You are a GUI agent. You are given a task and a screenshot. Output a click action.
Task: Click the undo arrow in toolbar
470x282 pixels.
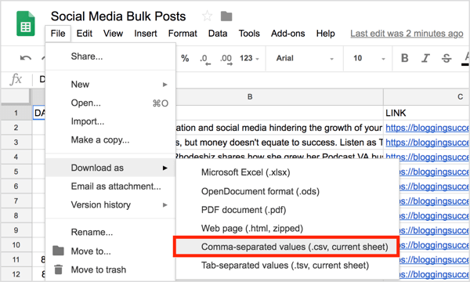pyautogui.click(x=26, y=58)
